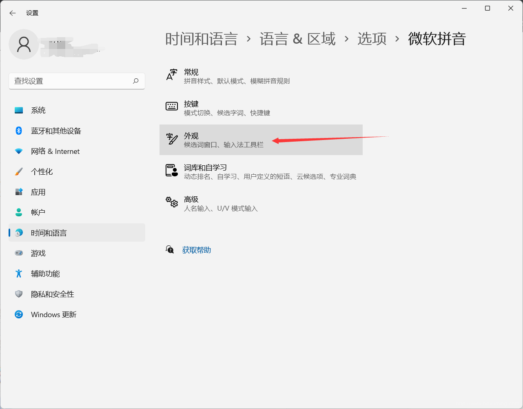Select 帐户 in the sidebar
This screenshot has height=409, width=523.
77,212
